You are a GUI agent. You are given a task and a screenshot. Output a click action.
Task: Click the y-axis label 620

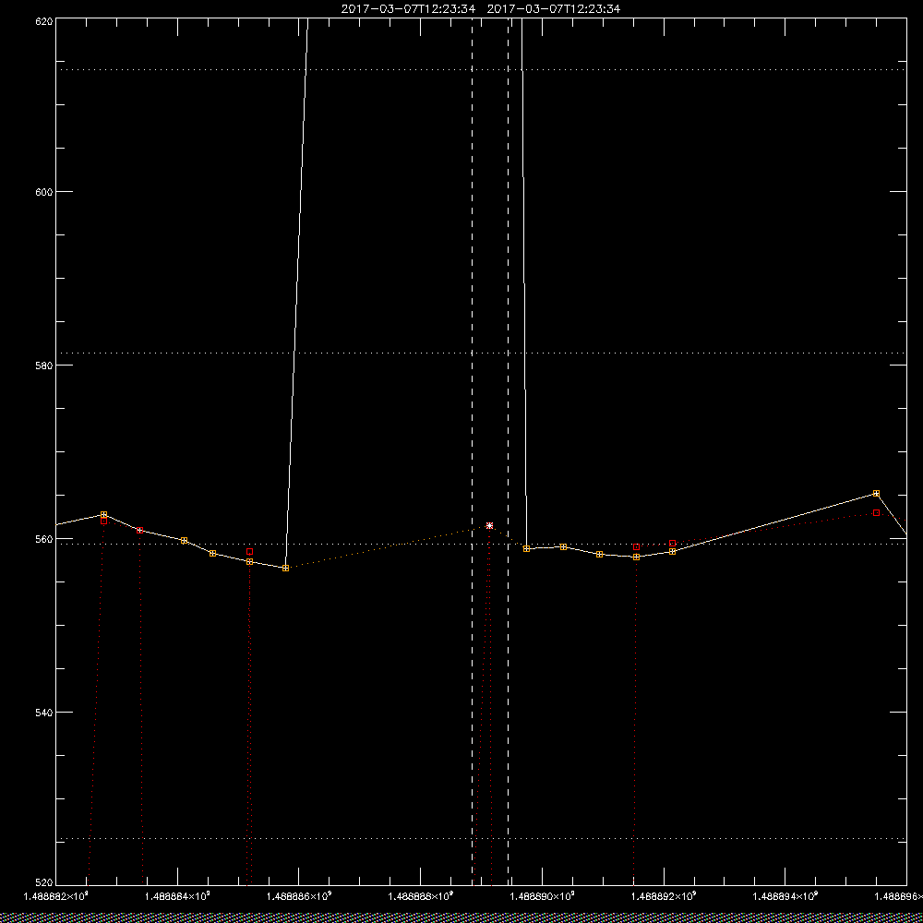pos(44,20)
